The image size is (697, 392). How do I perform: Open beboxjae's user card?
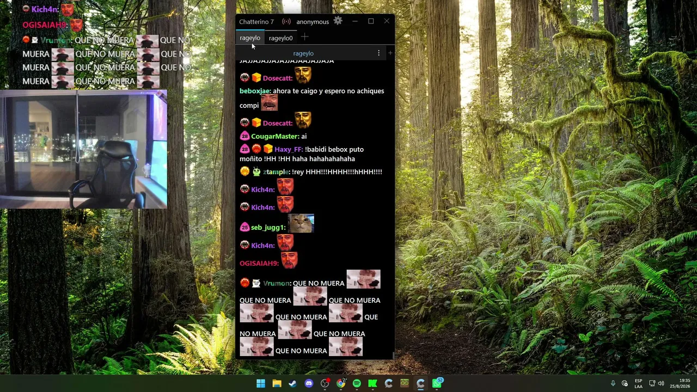(x=255, y=91)
